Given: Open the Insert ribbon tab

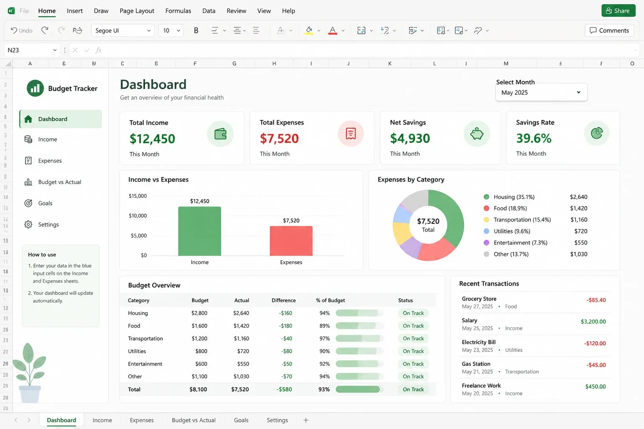Looking at the screenshot, I should [75, 11].
